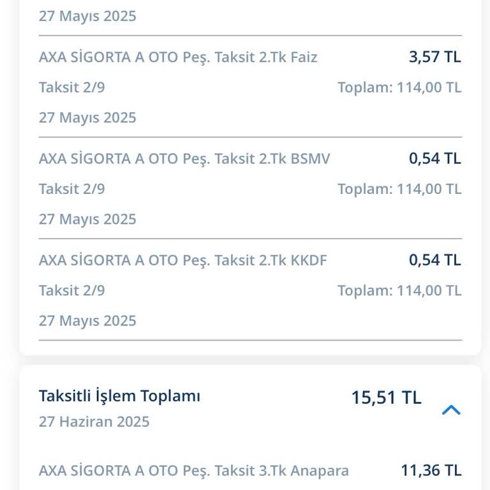
Task: Tap the 0,54 TL BSMV amount
Action: point(434,158)
